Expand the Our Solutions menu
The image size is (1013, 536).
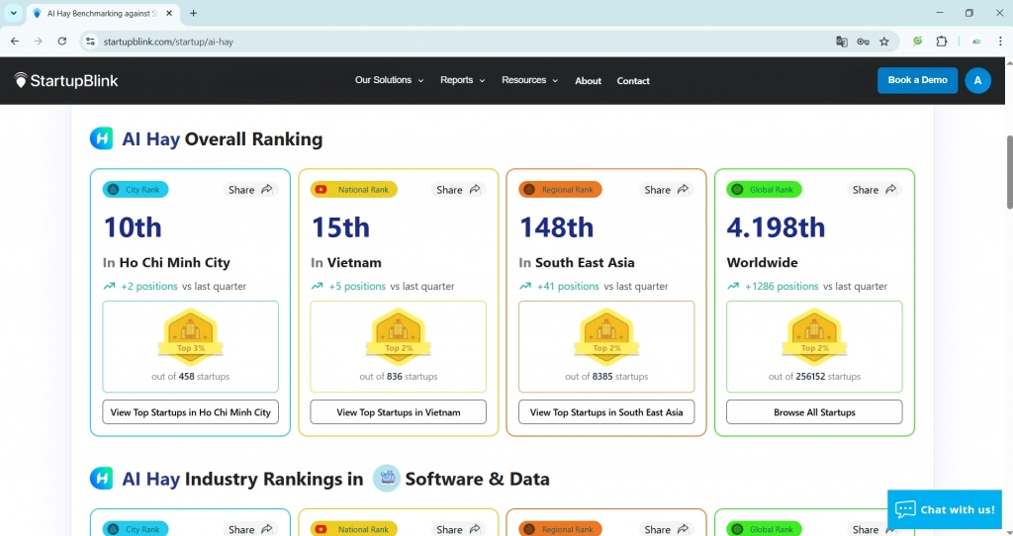pos(389,80)
